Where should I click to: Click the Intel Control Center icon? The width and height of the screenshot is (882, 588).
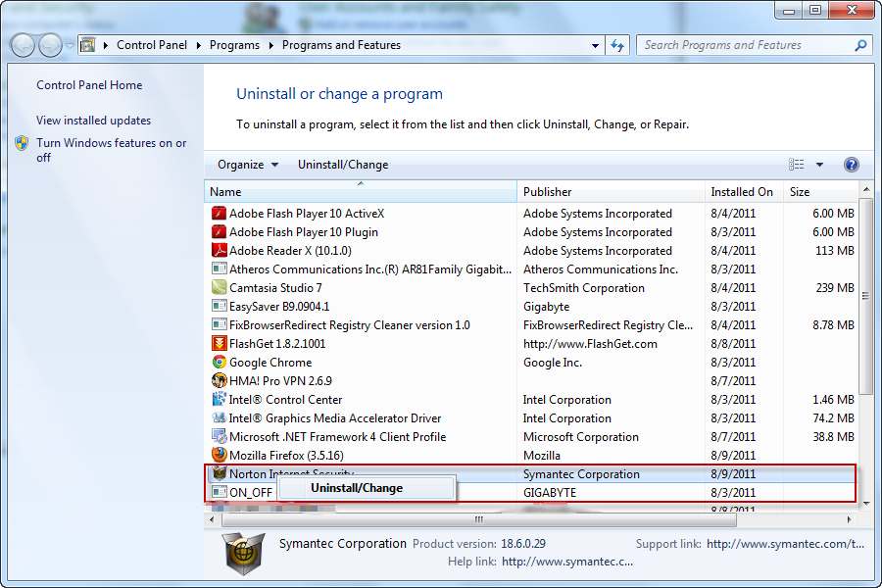coord(219,399)
